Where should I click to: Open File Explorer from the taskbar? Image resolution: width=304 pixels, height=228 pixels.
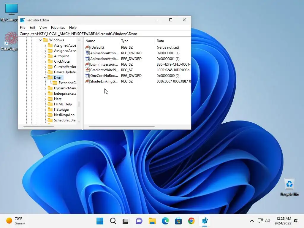point(152,221)
